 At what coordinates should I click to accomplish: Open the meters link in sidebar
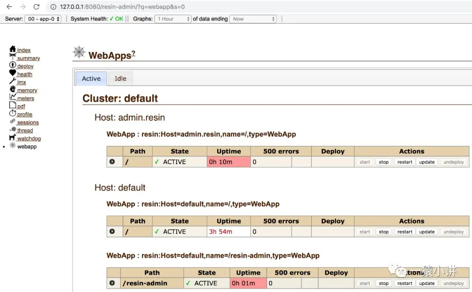(26, 98)
